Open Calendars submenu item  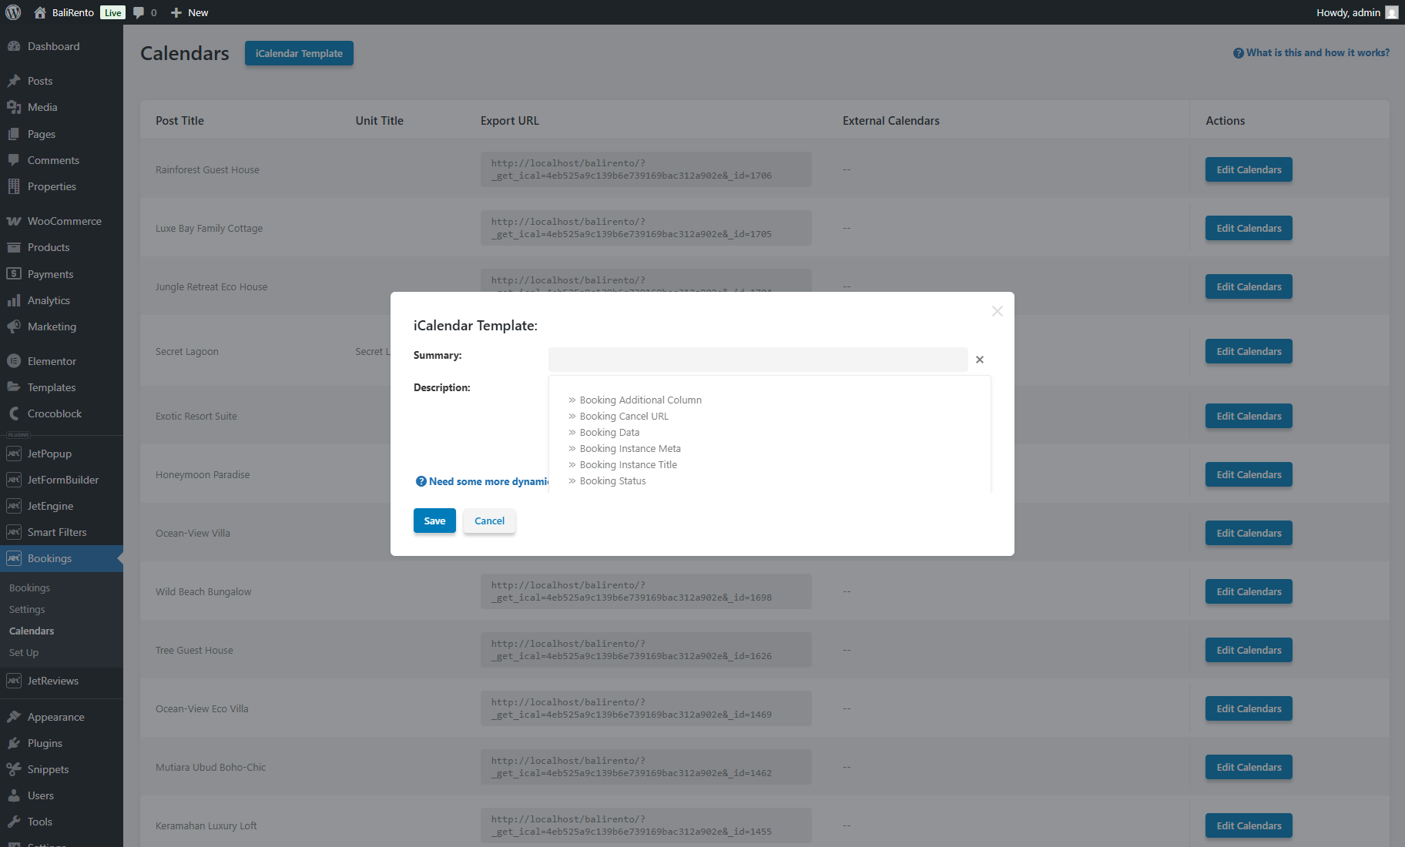pos(32,631)
